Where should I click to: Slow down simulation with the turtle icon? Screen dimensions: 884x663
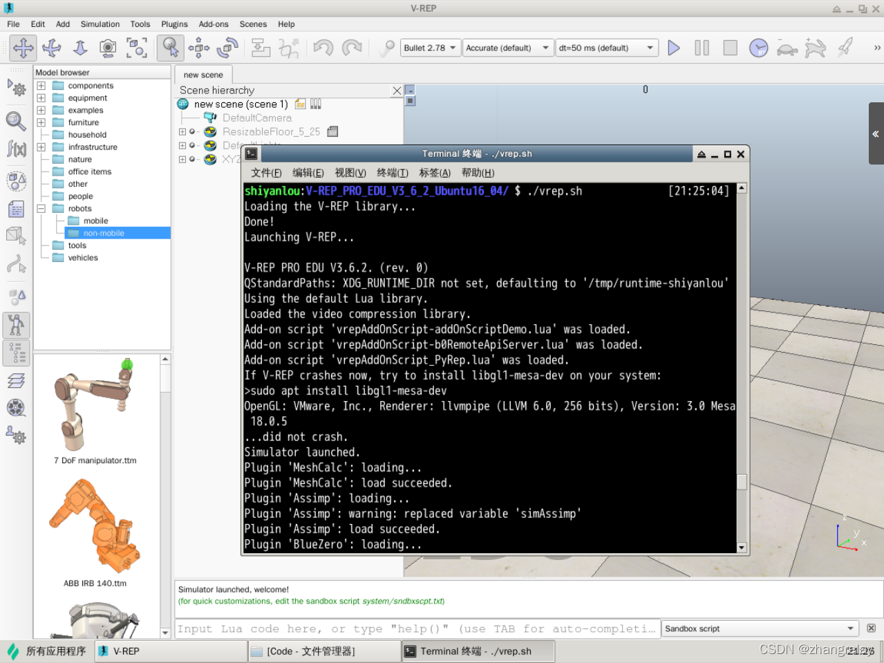(787, 48)
